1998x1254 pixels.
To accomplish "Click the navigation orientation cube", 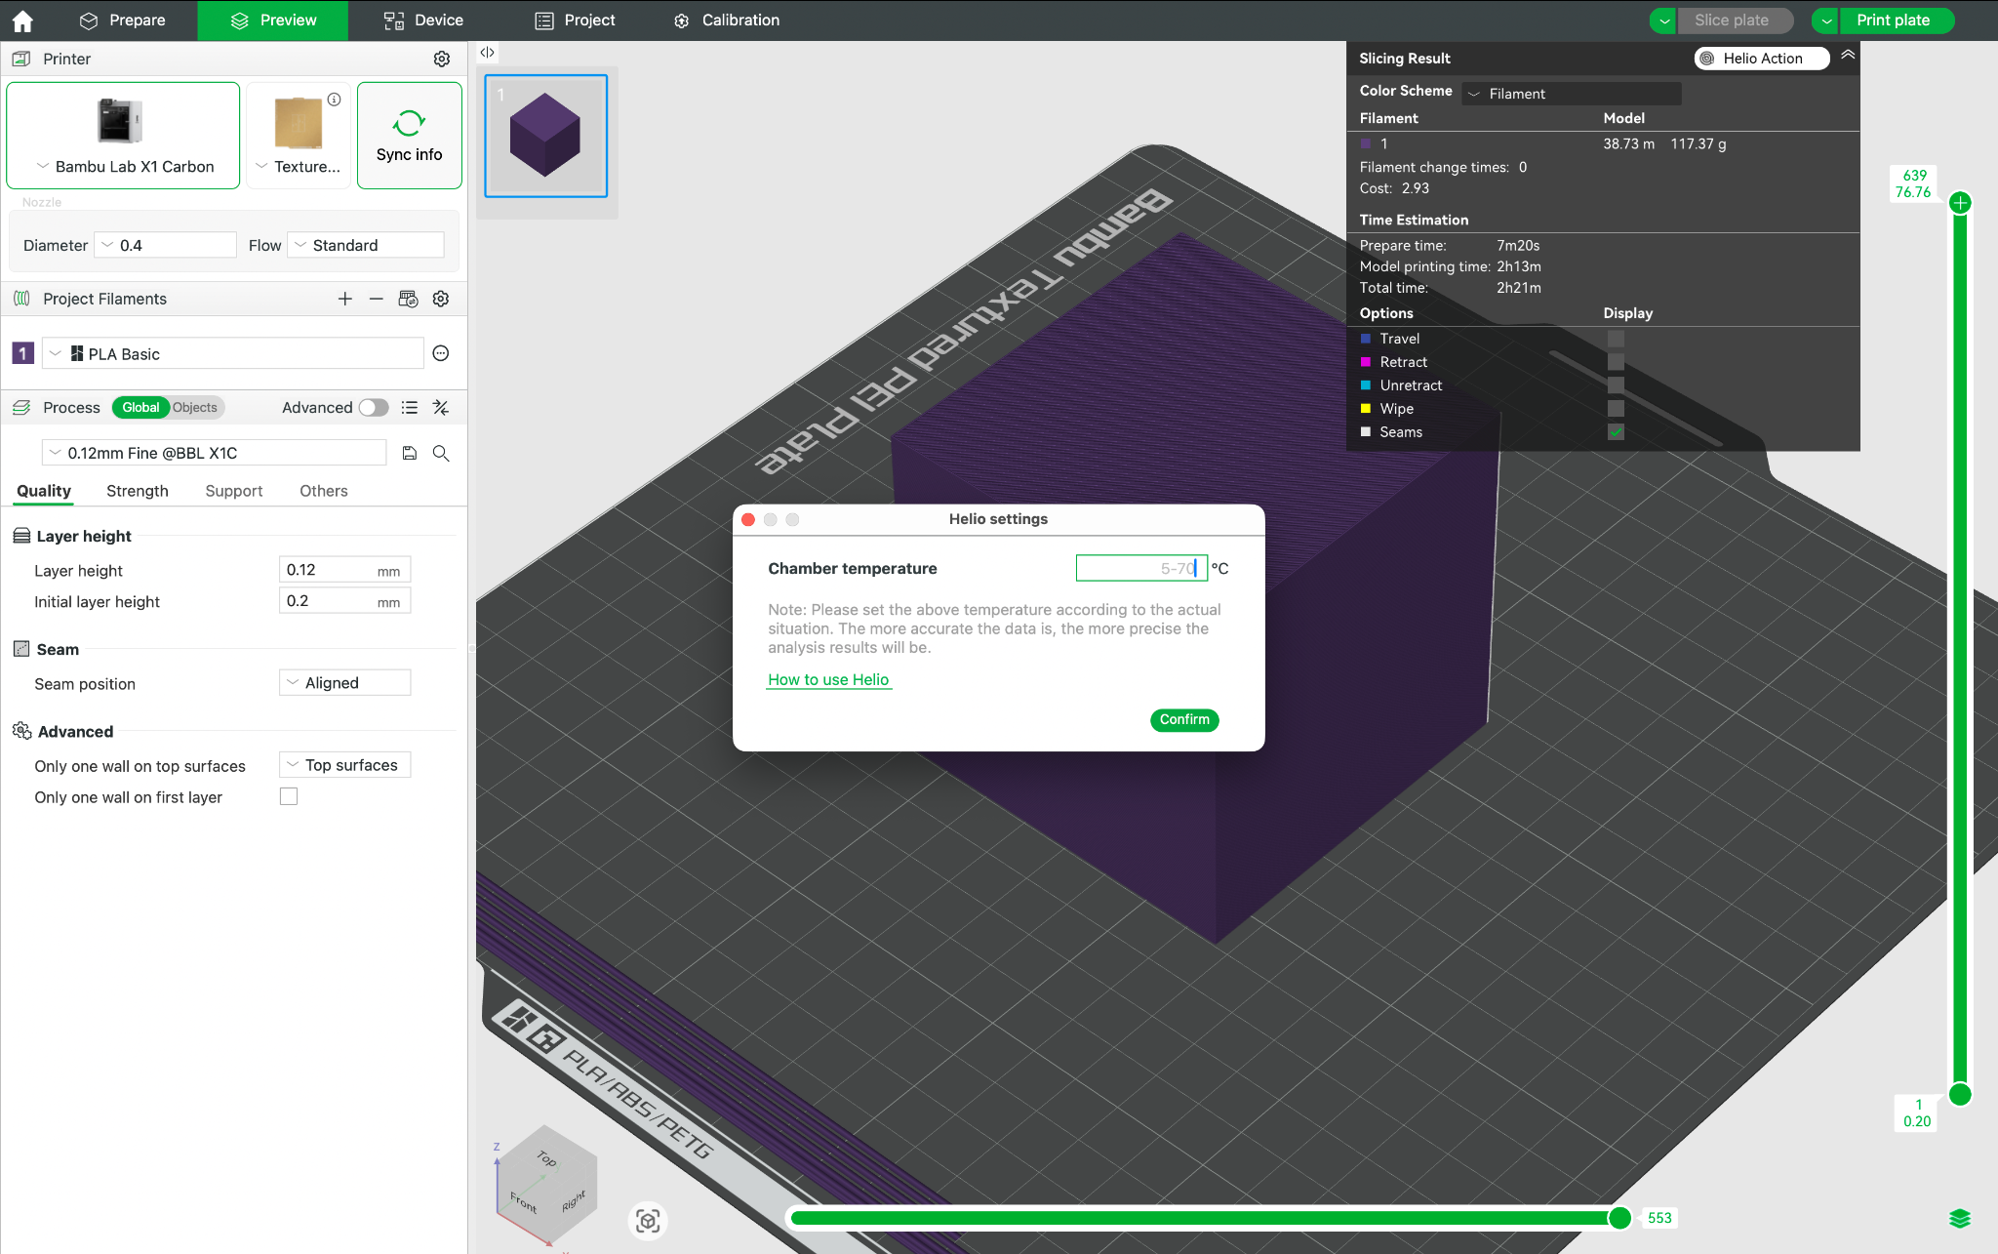I will pyautogui.click(x=546, y=1186).
